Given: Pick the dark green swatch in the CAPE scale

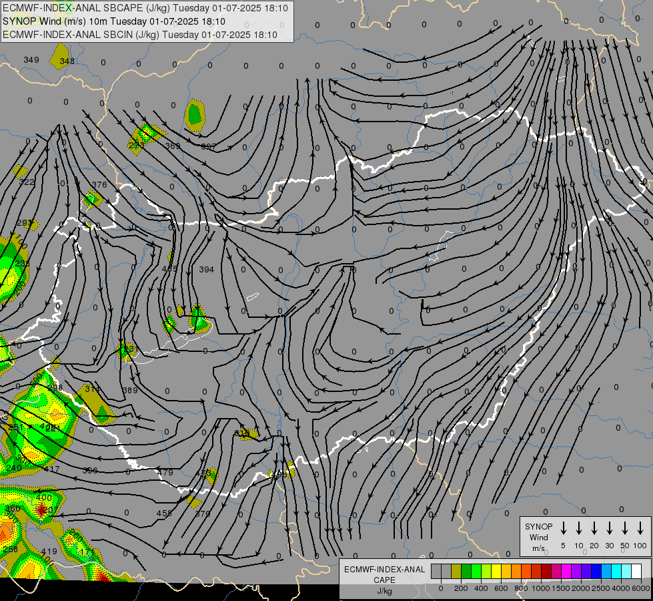Looking at the screenshot, I should [466, 571].
